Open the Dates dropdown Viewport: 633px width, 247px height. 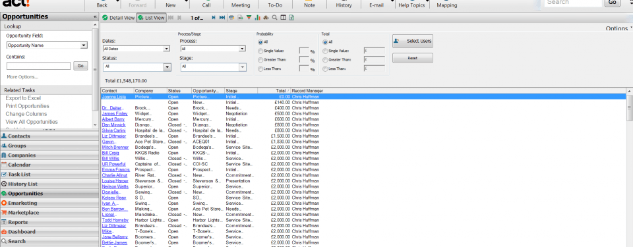[x=136, y=49]
